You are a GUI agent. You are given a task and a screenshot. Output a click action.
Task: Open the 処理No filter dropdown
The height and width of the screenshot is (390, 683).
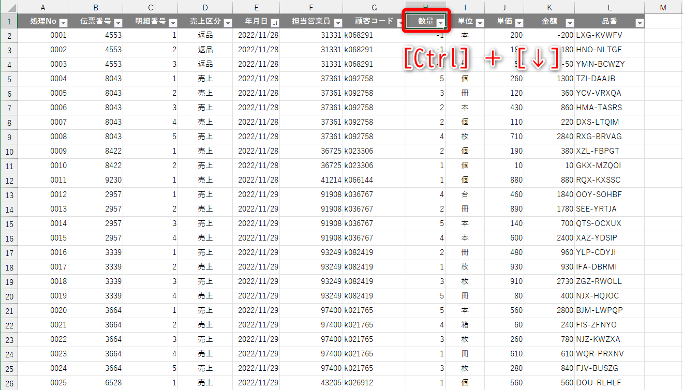pos(63,23)
